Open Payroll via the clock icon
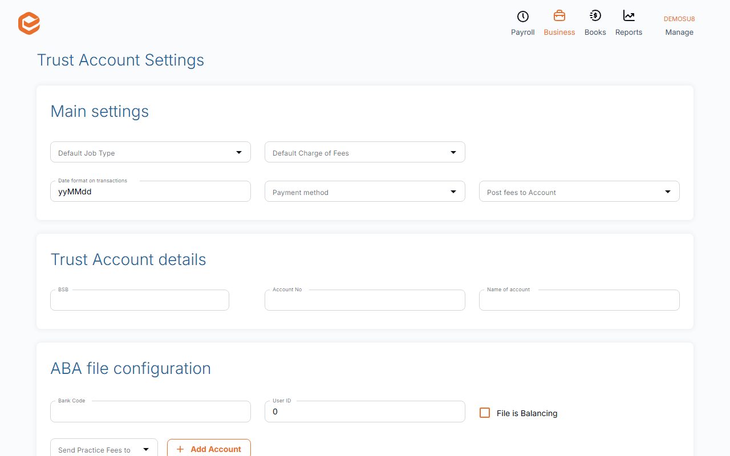The height and width of the screenshot is (456, 730). (x=522, y=17)
